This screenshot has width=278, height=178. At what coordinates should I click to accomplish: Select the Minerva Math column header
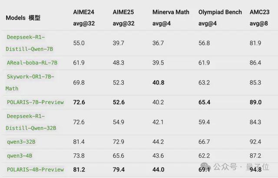point(171,18)
